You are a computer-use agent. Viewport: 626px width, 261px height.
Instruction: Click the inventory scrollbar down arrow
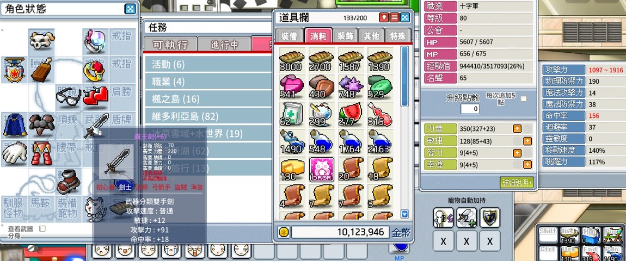click(405, 214)
